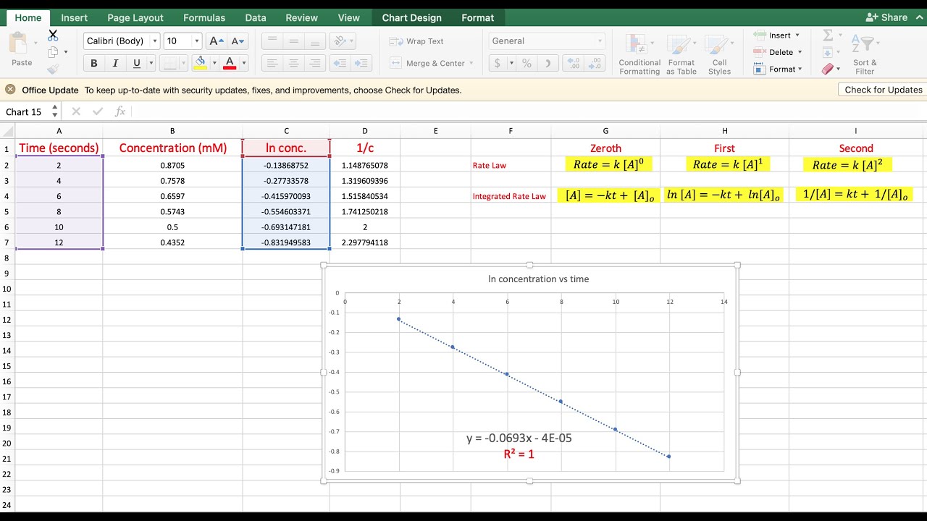
Task: Select the trendline equation label on chart
Action: click(x=519, y=438)
